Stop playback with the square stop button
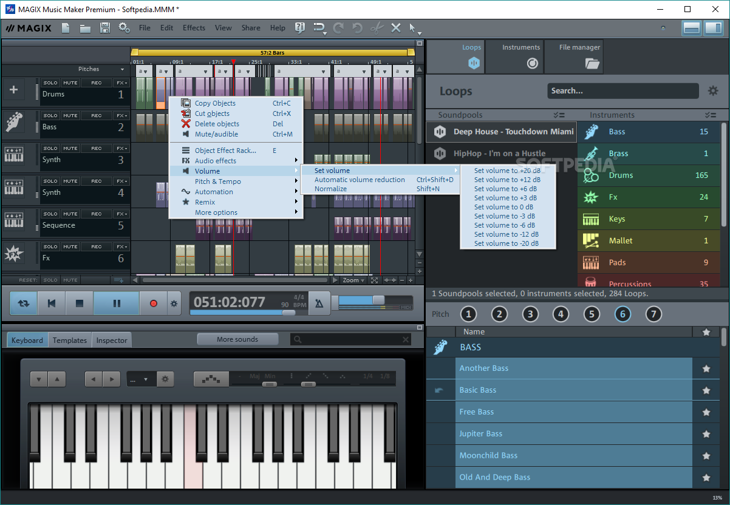The image size is (730, 505). click(x=79, y=303)
